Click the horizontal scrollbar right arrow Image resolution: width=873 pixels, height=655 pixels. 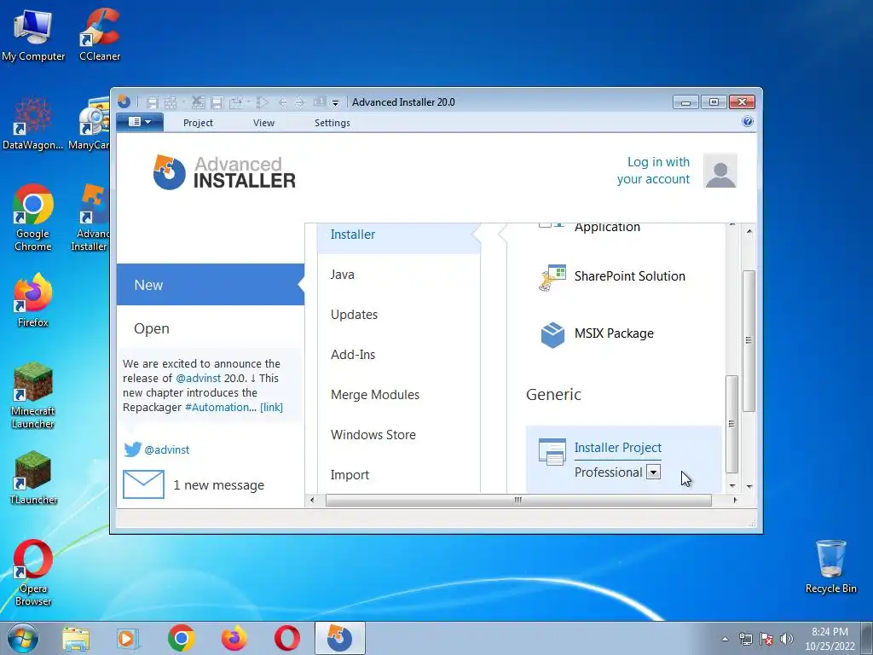coord(735,500)
